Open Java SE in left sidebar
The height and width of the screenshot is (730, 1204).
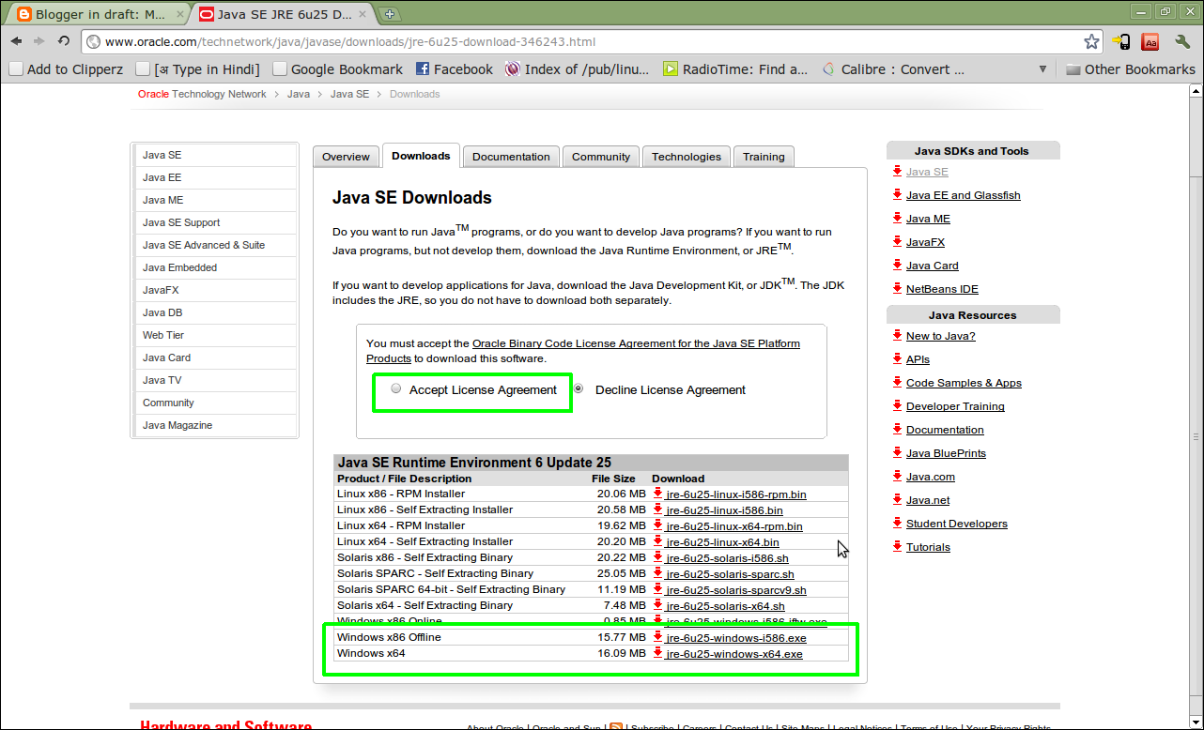162,155
